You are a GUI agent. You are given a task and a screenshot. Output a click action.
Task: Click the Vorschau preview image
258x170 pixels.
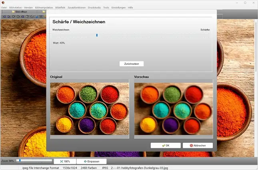[173, 108]
